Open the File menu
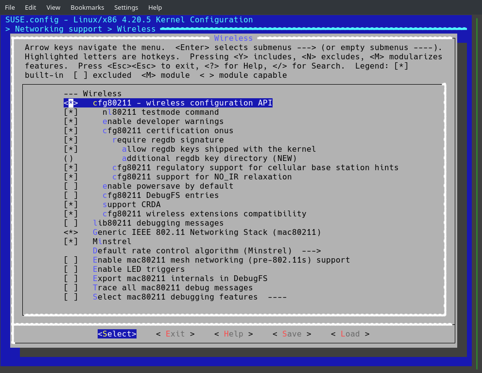Viewport: 482px width, 373px height. [x=10, y=7]
